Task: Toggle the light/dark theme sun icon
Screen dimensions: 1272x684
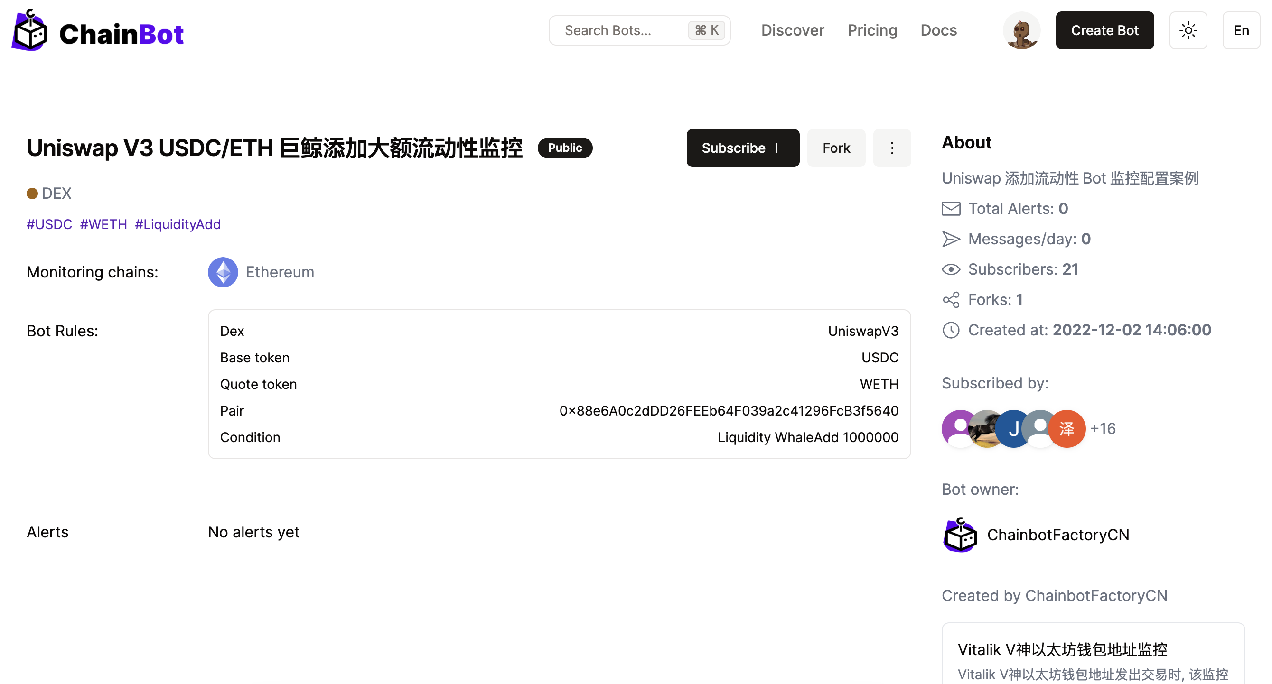Action: click(1188, 31)
